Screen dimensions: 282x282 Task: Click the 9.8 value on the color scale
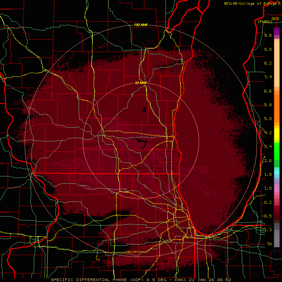click(268, 35)
